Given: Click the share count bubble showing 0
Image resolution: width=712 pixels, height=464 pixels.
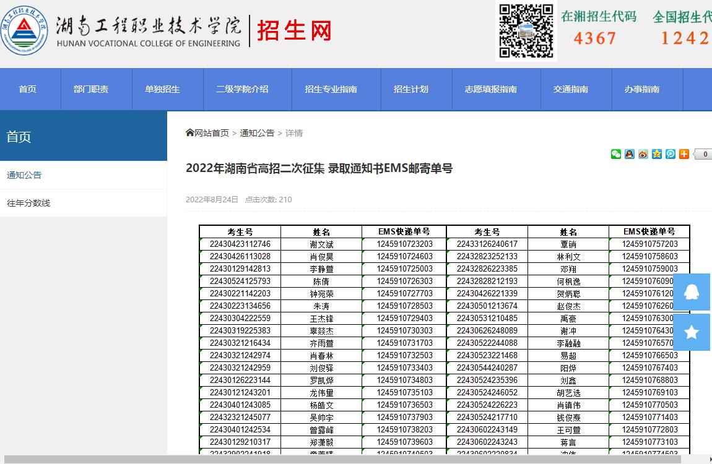Looking at the screenshot, I should [703, 154].
